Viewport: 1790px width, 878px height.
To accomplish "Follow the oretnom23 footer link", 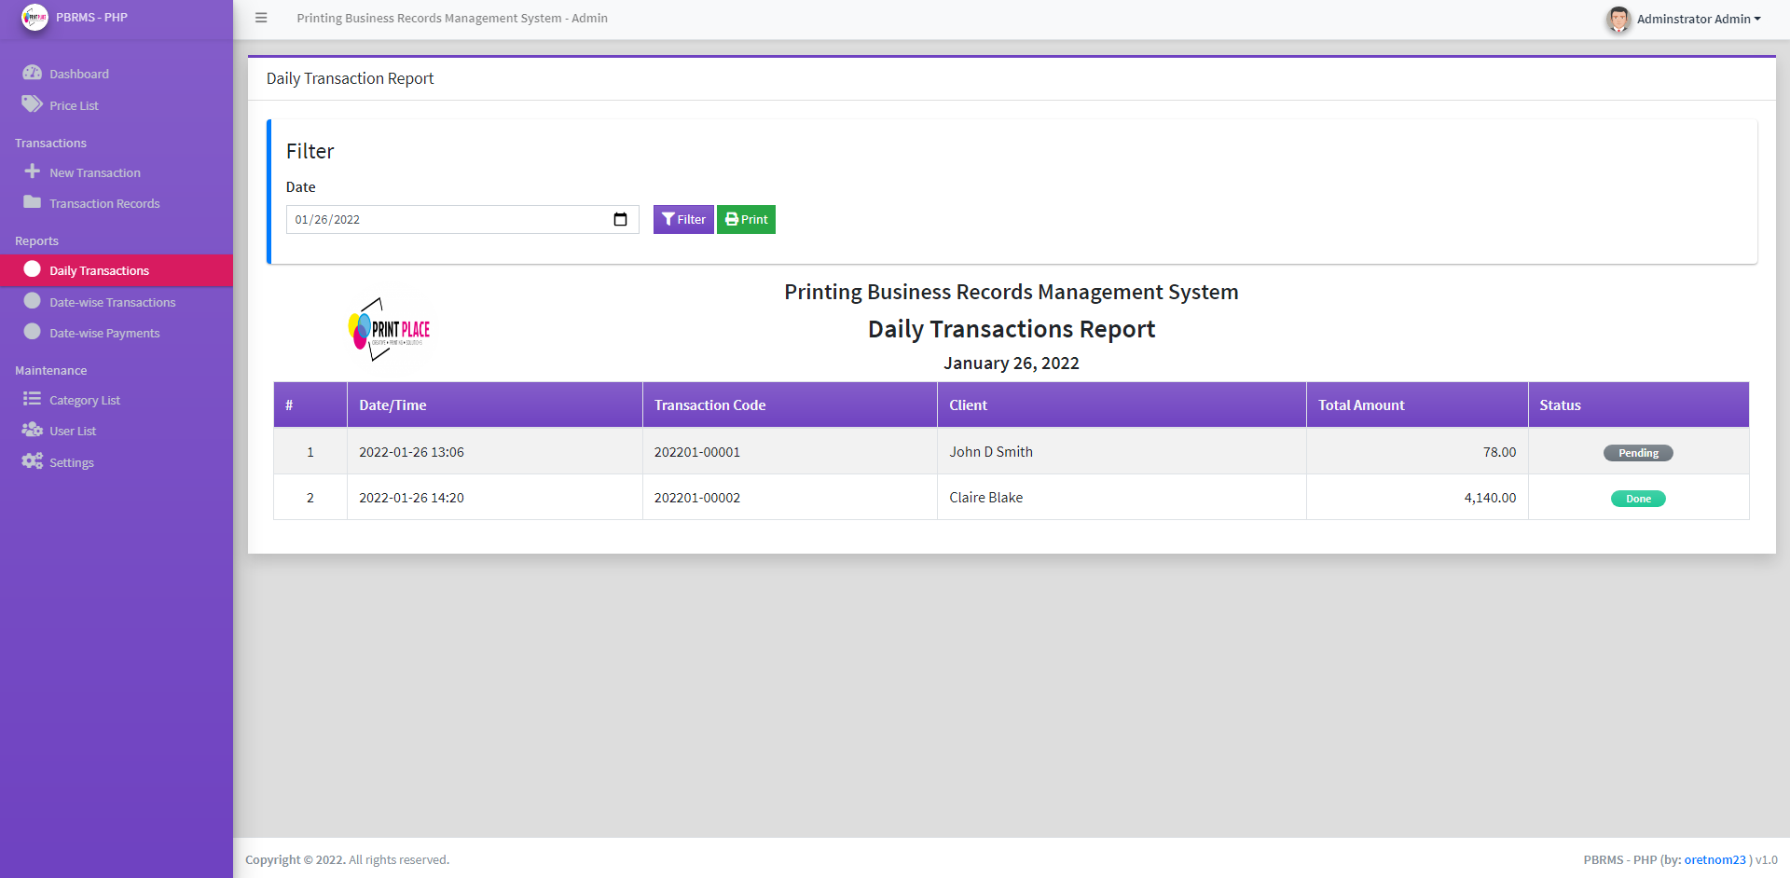I will (x=1714, y=859).
